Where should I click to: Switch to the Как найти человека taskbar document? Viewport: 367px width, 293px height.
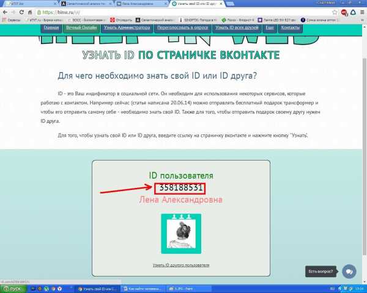point(143,289)
